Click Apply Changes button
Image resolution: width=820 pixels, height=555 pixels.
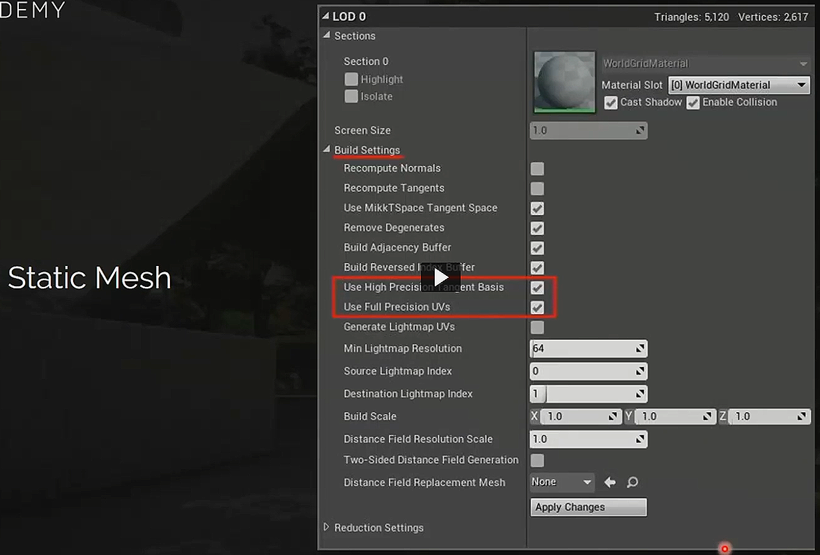[x=588, y=507]
